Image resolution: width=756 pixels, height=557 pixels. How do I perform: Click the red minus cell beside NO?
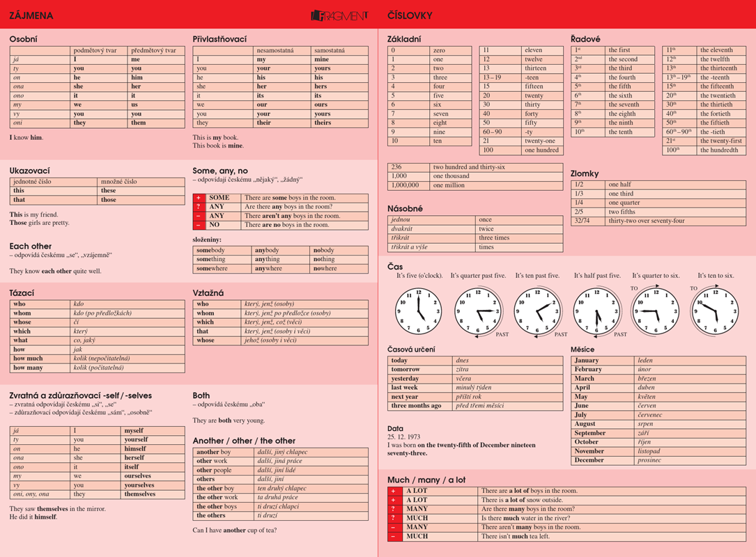(199, 225)
